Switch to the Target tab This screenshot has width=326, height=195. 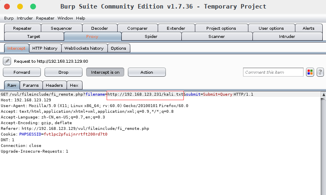(33, 37)
